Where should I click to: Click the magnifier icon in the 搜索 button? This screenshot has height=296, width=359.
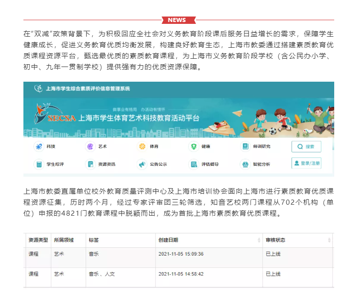tap(300, 146)
